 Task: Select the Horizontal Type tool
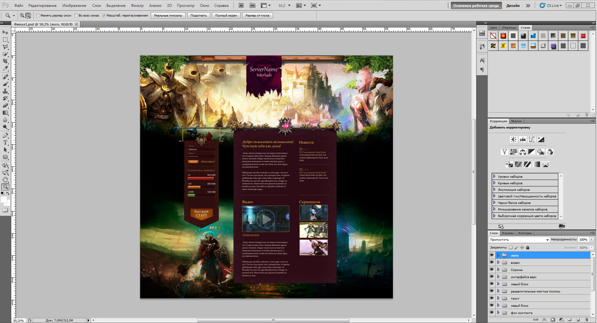5,142
